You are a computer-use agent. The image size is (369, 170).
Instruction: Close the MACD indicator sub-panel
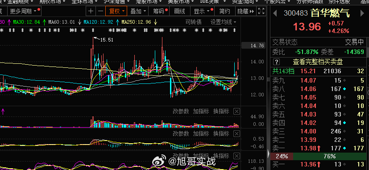(x=237, y=134)
